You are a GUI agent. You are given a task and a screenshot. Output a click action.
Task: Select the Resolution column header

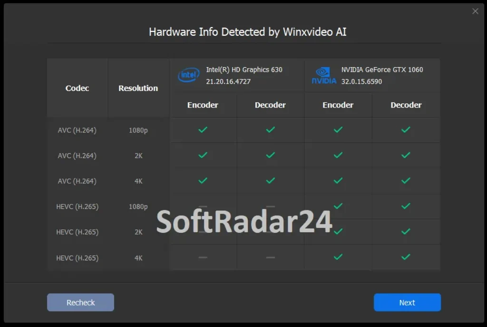click(138, 88)
